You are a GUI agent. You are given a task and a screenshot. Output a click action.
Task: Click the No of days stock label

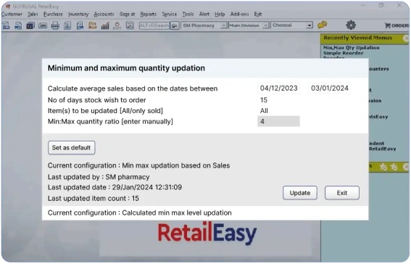(x=96, y=100)
